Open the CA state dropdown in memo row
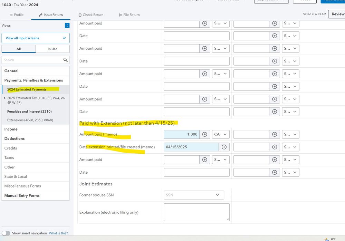345x241 pixels. [221, 134]
